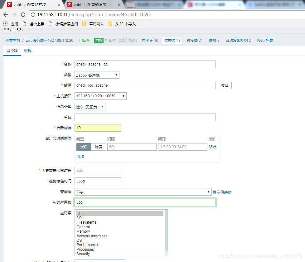
Task: Click the IPMI availability badge
Action: [131, 41]
